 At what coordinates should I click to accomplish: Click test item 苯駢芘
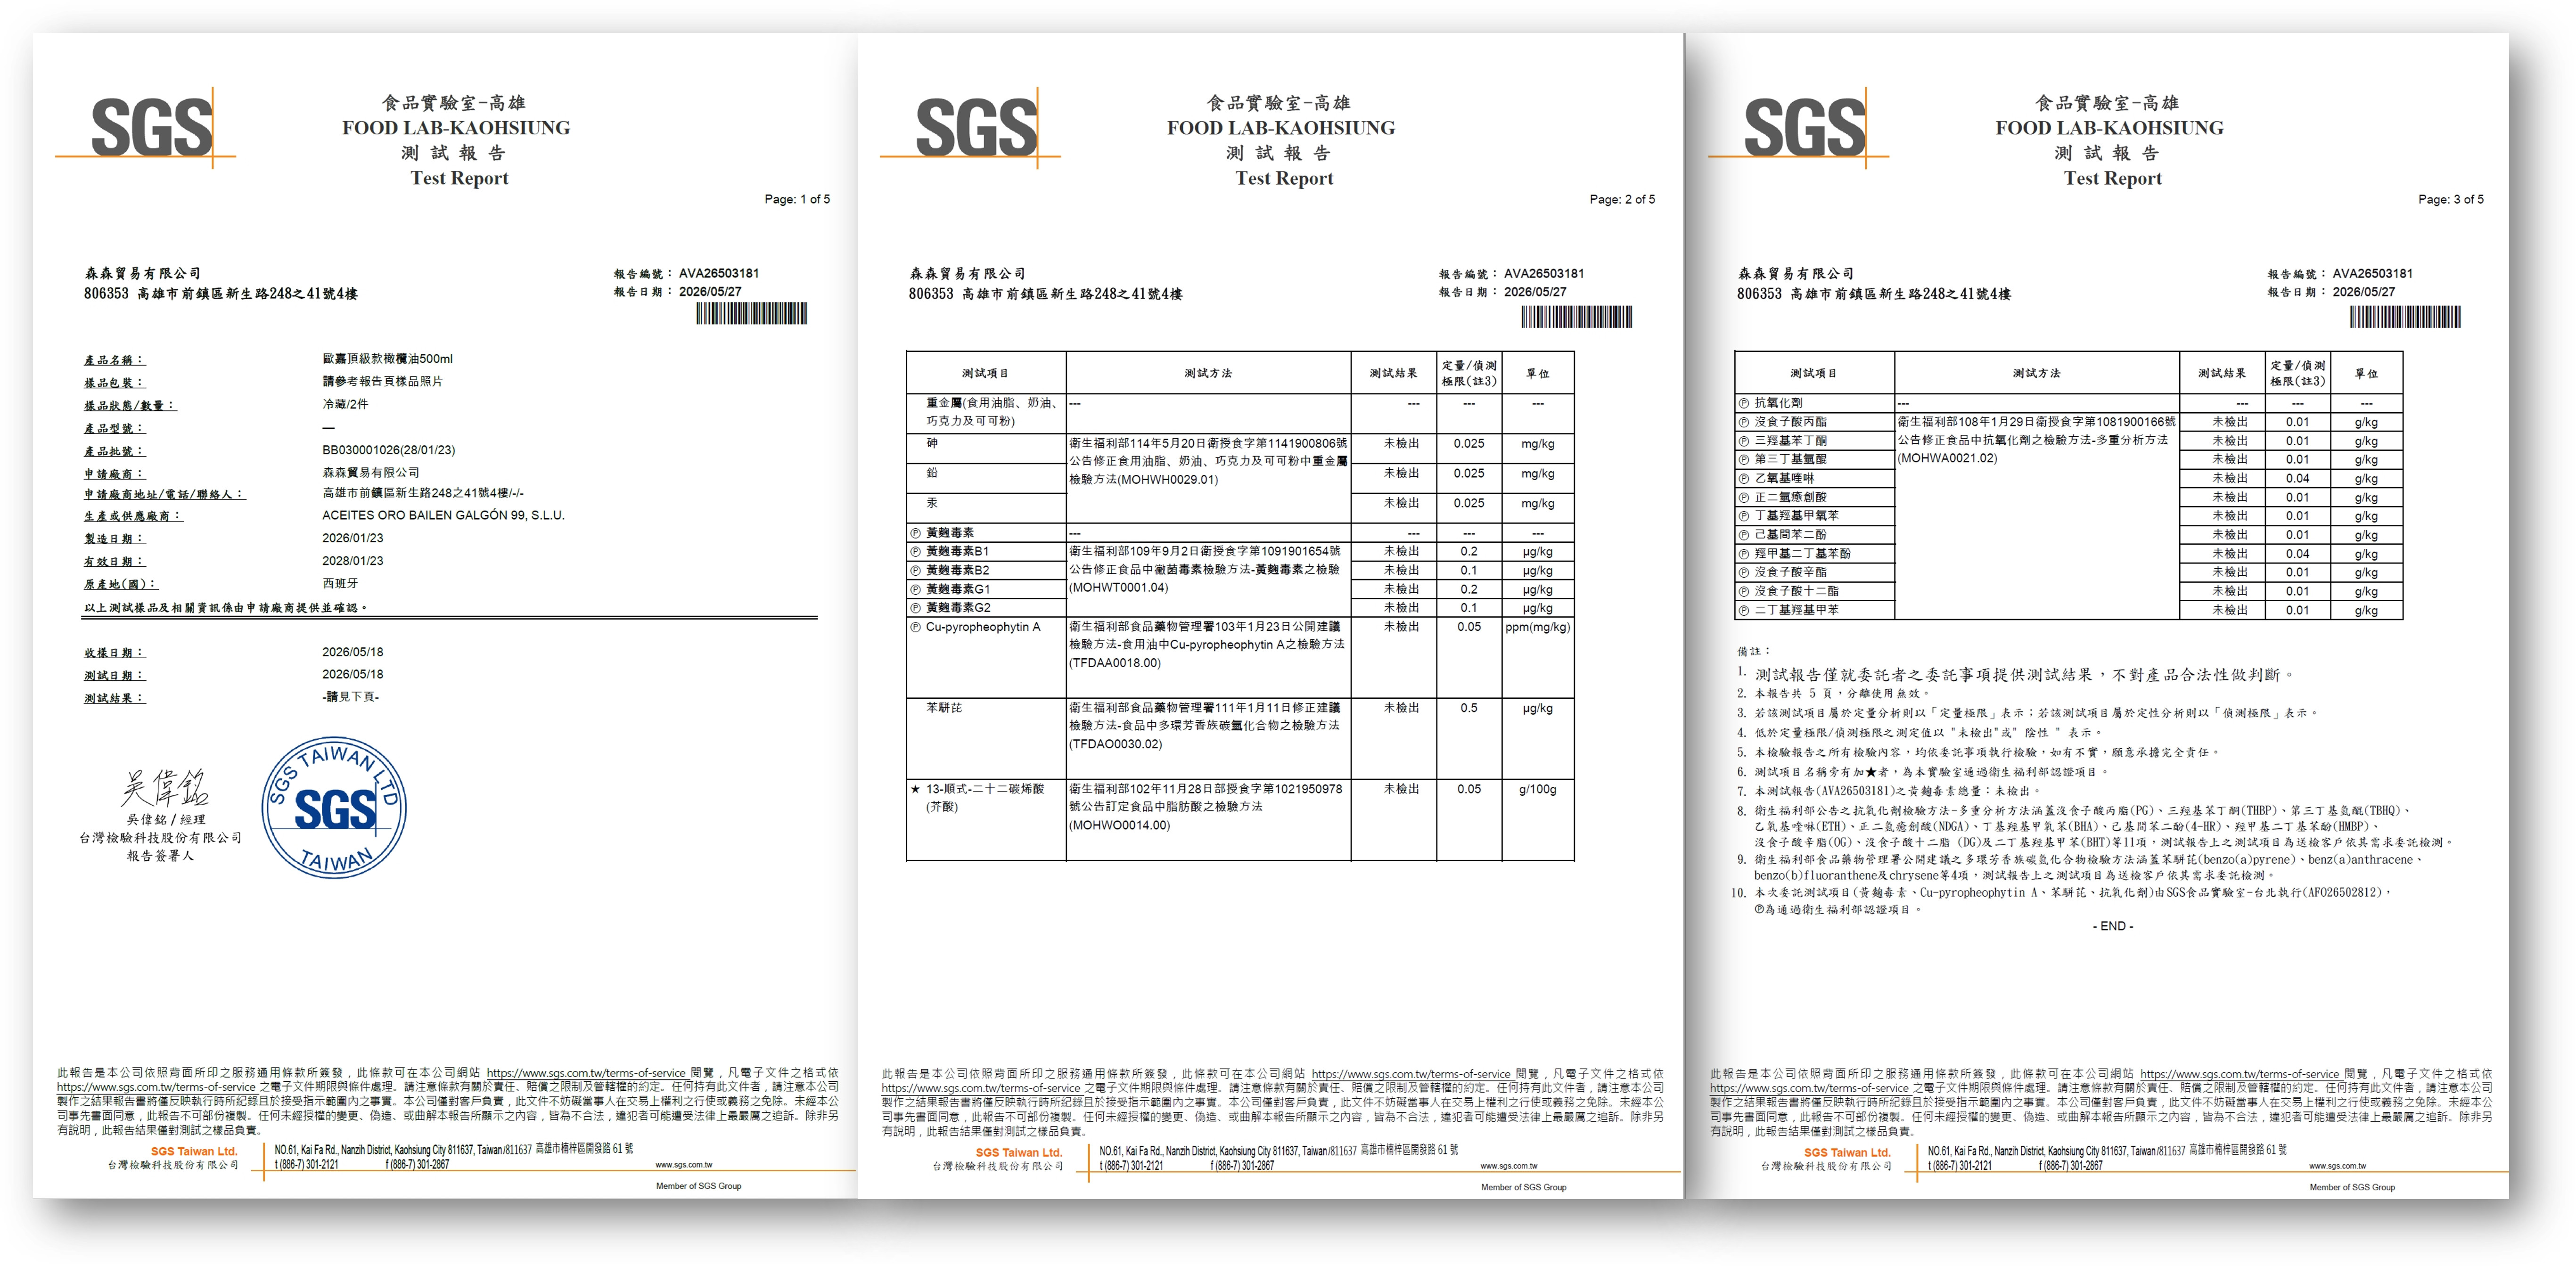point(943,708)
